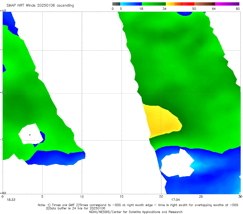
Task: Click the color bar label 50 under the red segment
Action: point(194,9)
